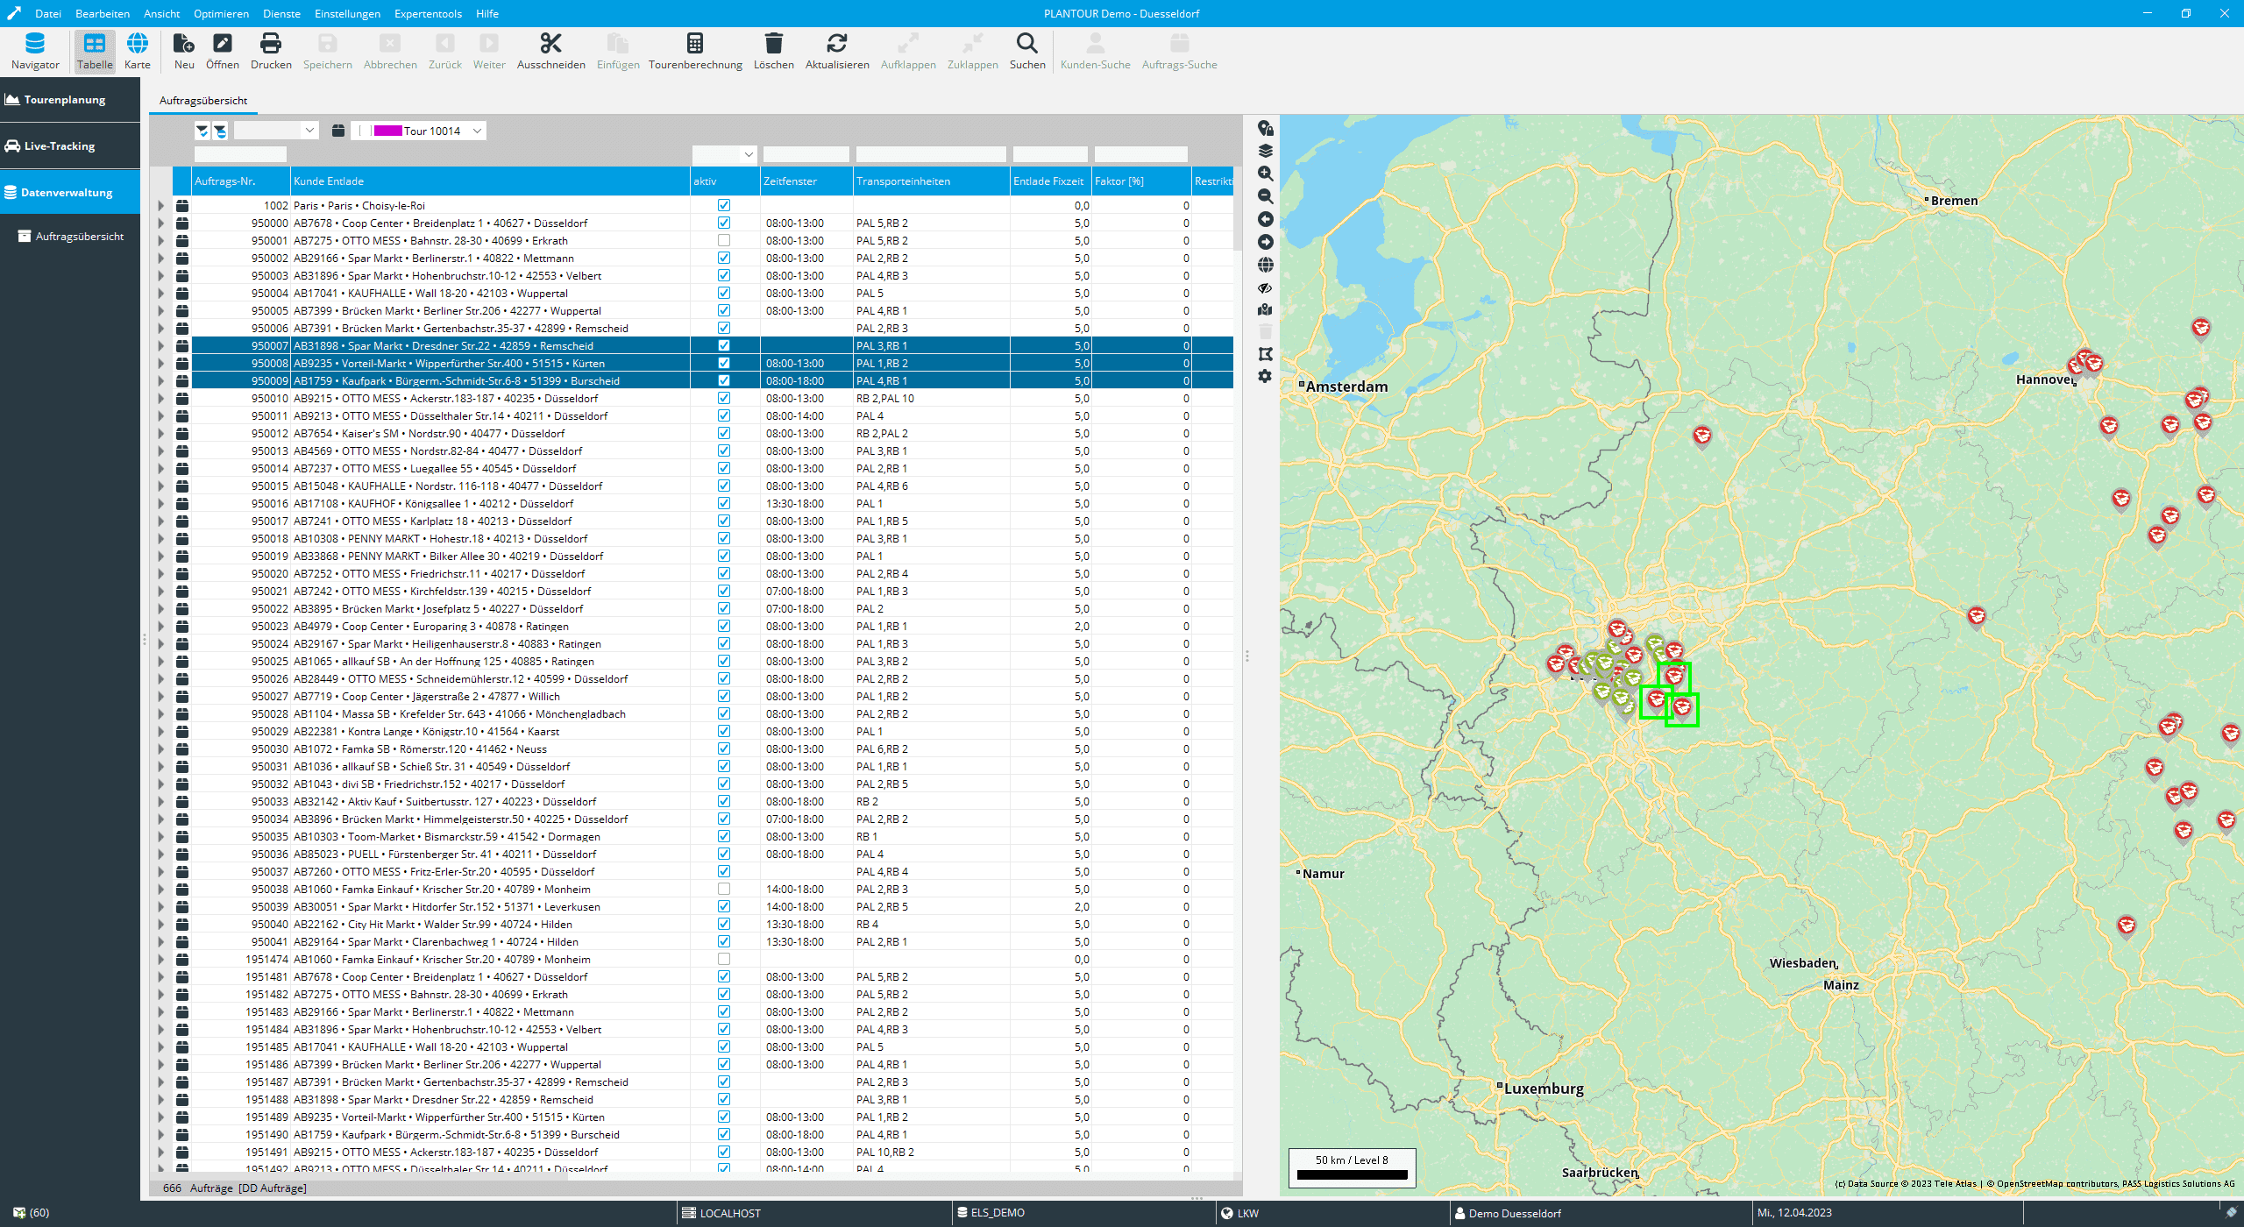Click the map location lock icon
The image size is (2244, 1227).
[x=1265, y=128]
